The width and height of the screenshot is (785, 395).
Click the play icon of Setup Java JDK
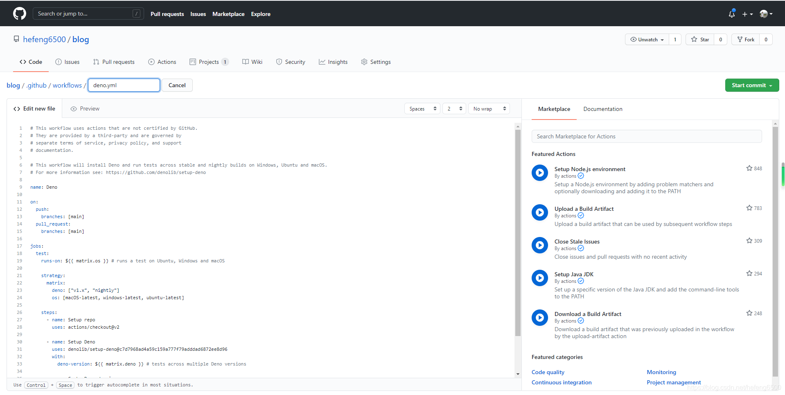(540, 278)
